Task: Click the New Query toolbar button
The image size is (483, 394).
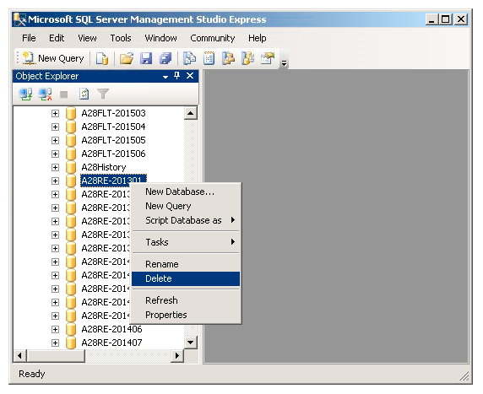Action: click(53, 58)
